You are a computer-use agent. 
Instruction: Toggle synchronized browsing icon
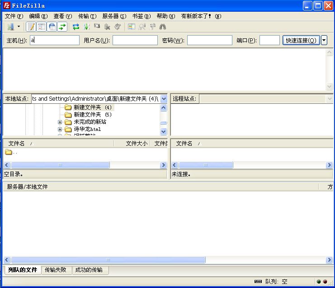(x=152, y=27)
